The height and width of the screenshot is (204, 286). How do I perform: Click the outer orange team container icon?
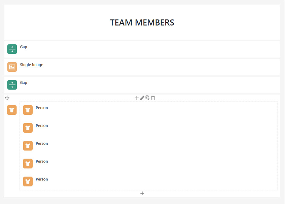(12, 110)
